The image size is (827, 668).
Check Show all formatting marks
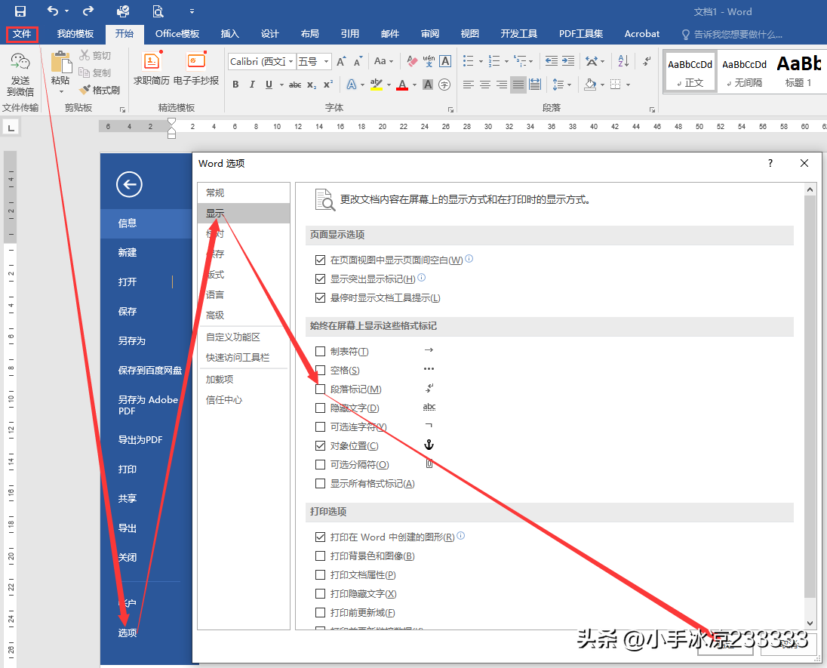pos(320,483)
